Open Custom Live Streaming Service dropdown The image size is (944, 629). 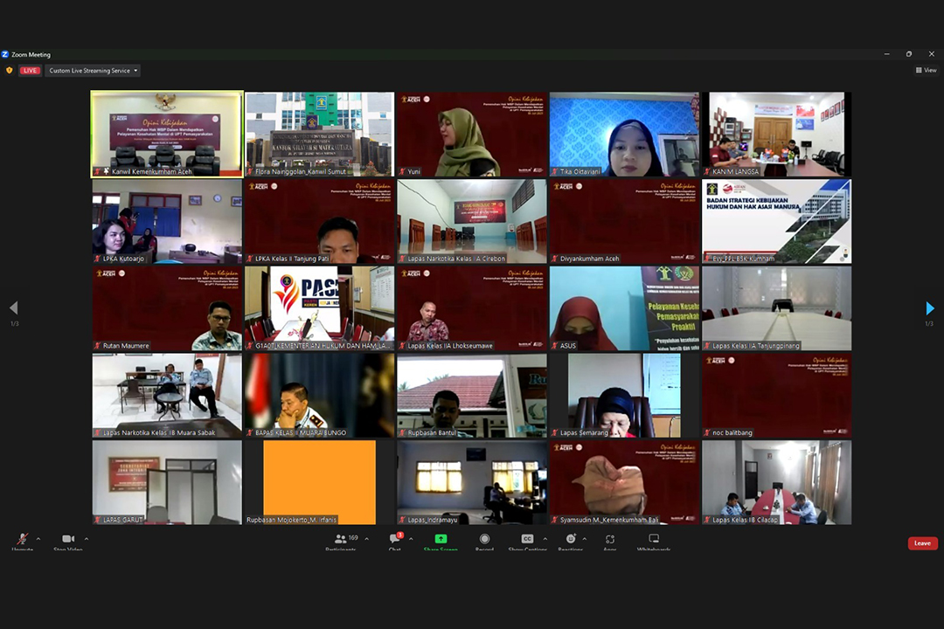pyautogui.click(x=94, y=71)
